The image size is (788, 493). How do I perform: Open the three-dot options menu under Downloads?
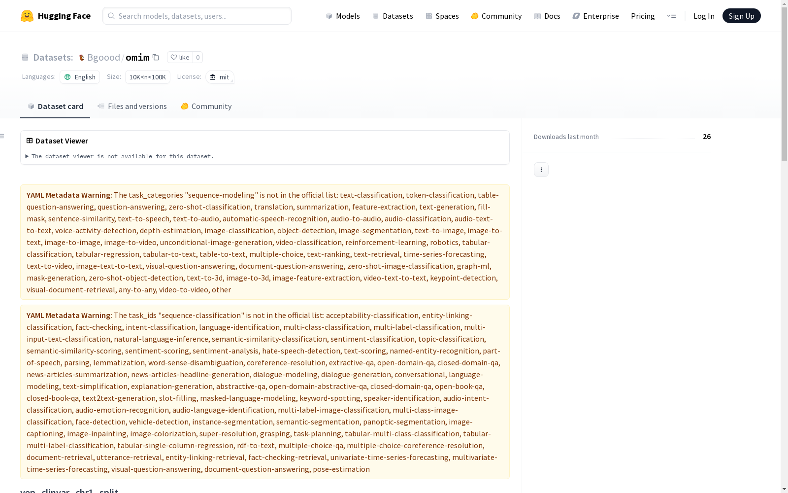541,170
